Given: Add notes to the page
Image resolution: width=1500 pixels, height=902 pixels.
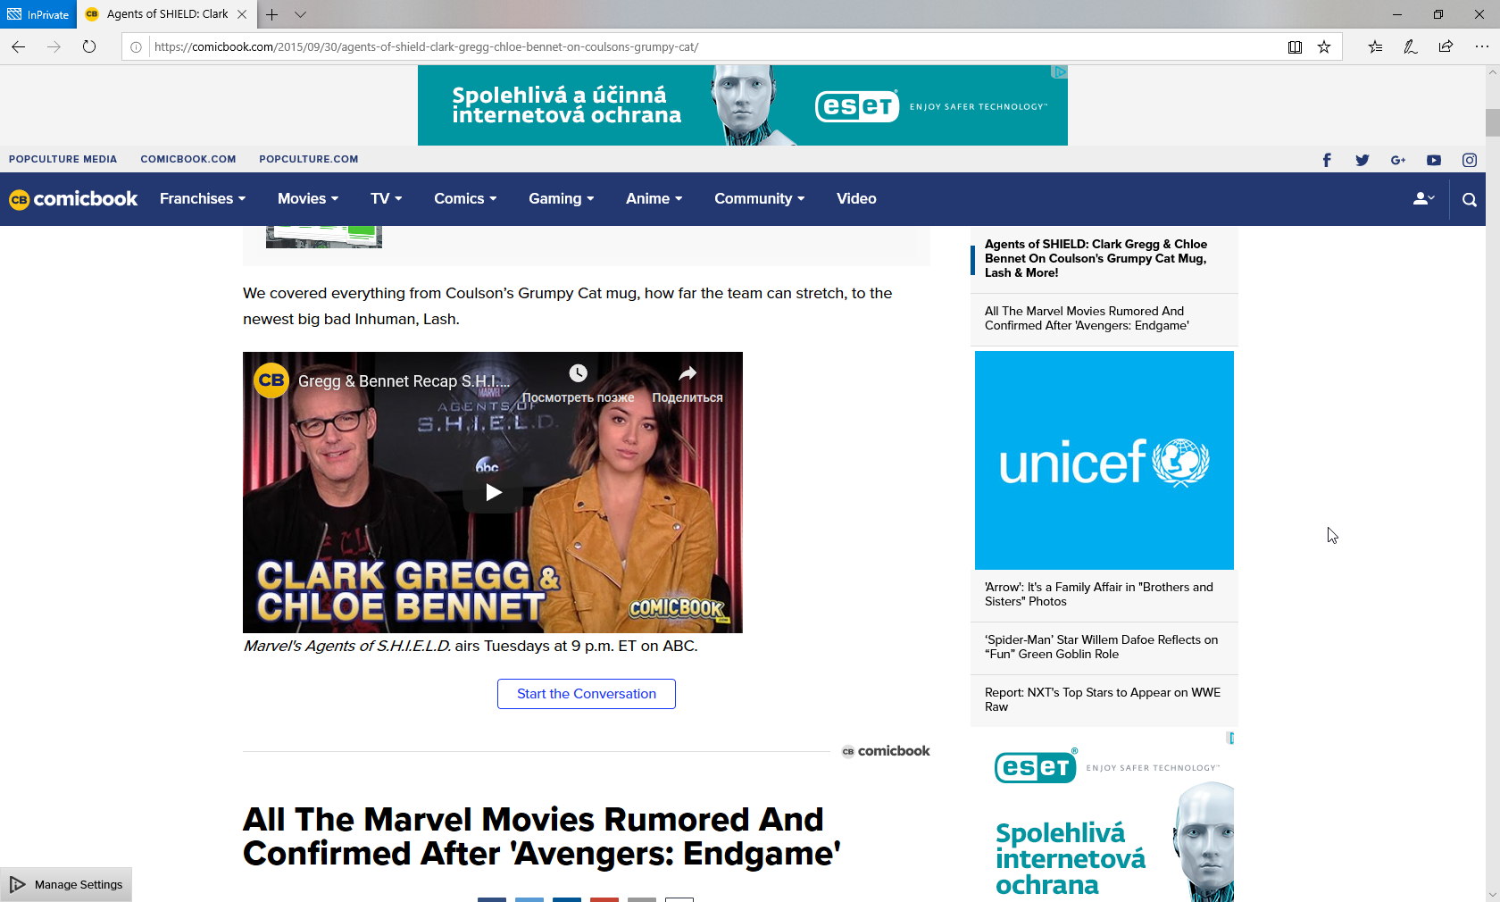Looking at the screenshot, I should point(1411,47).
